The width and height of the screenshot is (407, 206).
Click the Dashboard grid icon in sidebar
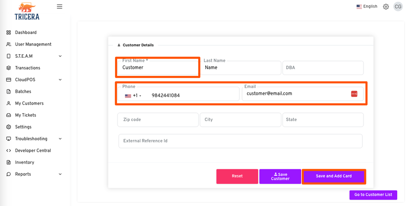[9, 33]
